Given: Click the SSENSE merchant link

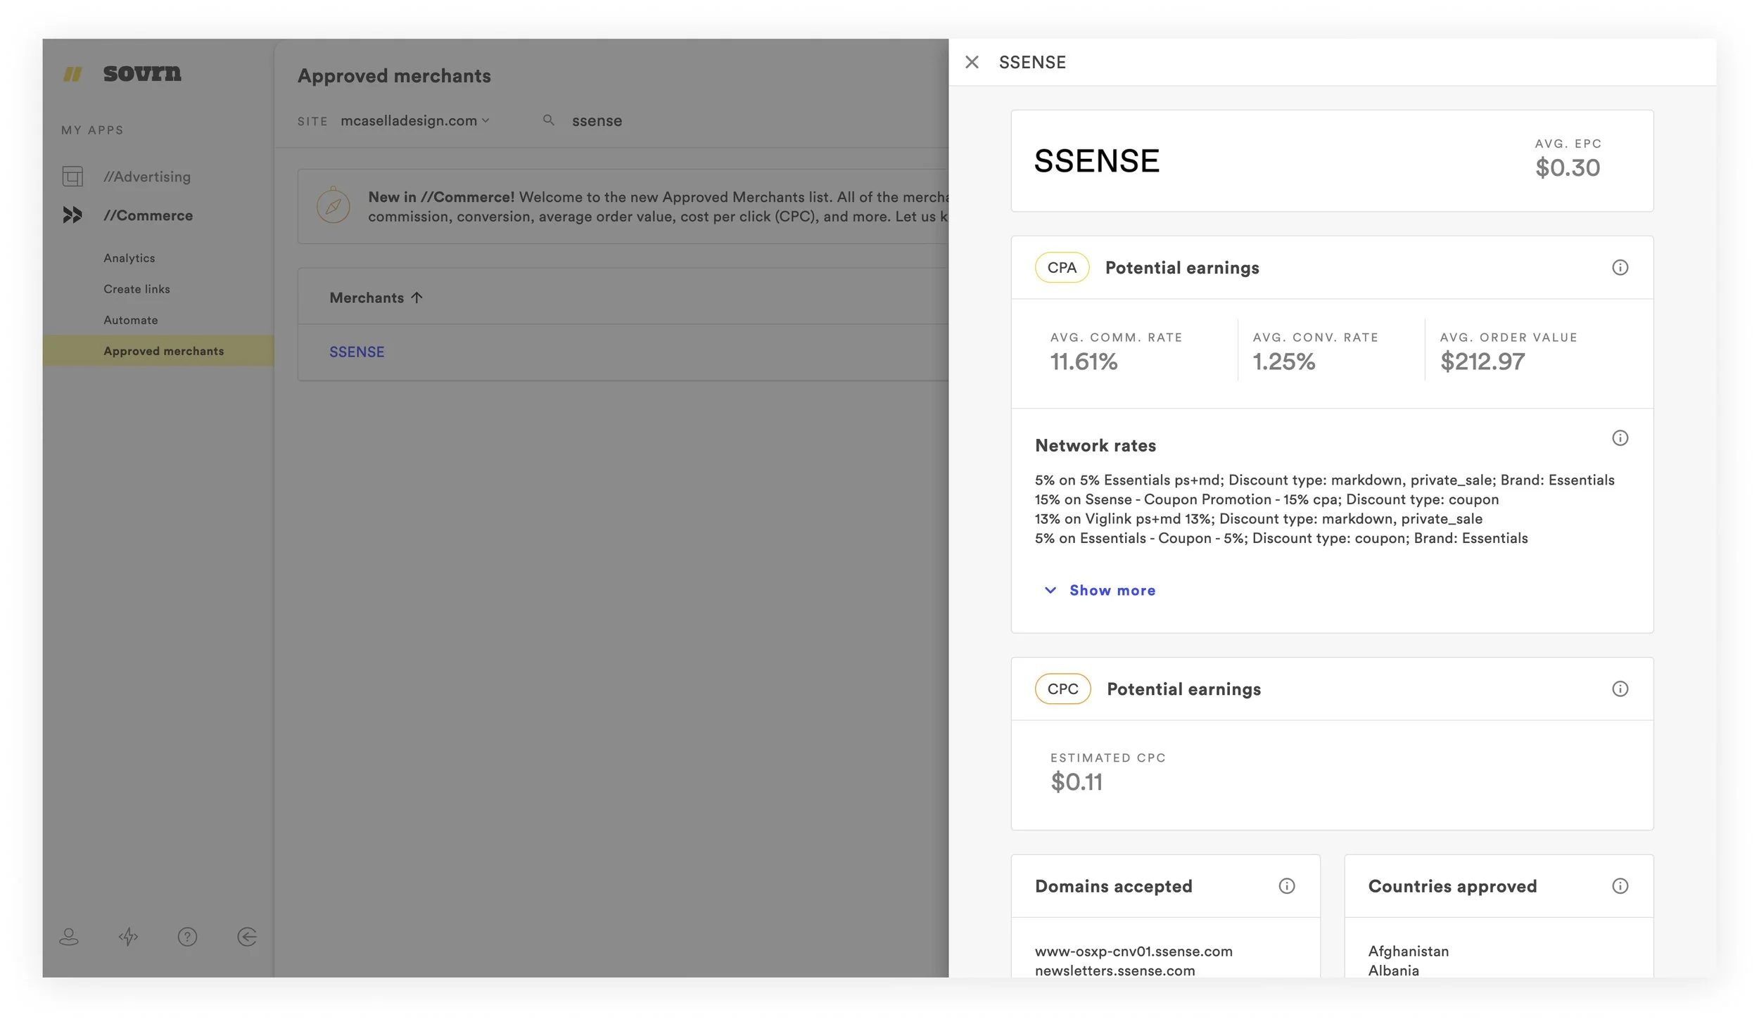Looking at the screenshot, I should [357, 352].
